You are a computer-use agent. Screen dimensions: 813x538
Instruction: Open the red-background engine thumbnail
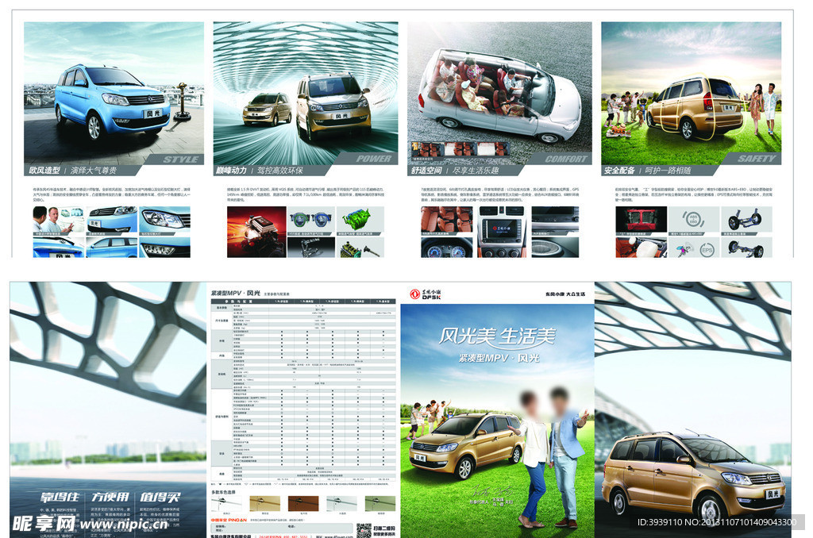coord(256,232)
